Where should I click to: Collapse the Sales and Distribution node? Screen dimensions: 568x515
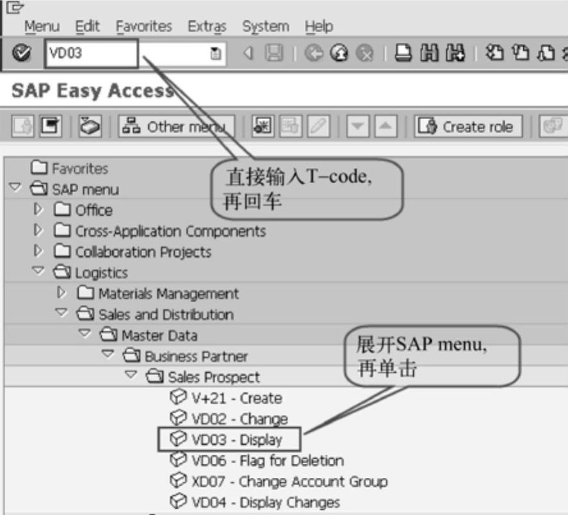61,312
